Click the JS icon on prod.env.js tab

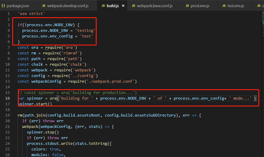[187, 6]
